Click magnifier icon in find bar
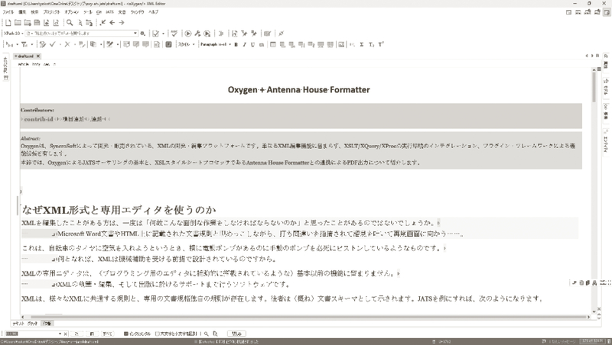The height and width of the screenshot is (345, 612). [x=207, y=334]
